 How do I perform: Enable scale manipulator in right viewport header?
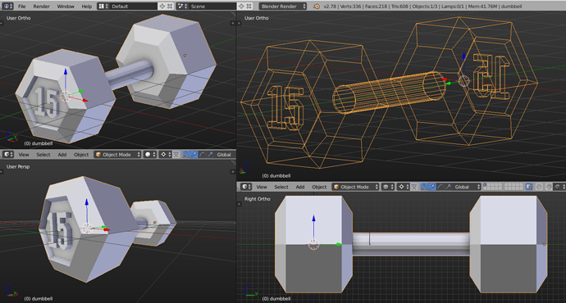coord(448,187)
